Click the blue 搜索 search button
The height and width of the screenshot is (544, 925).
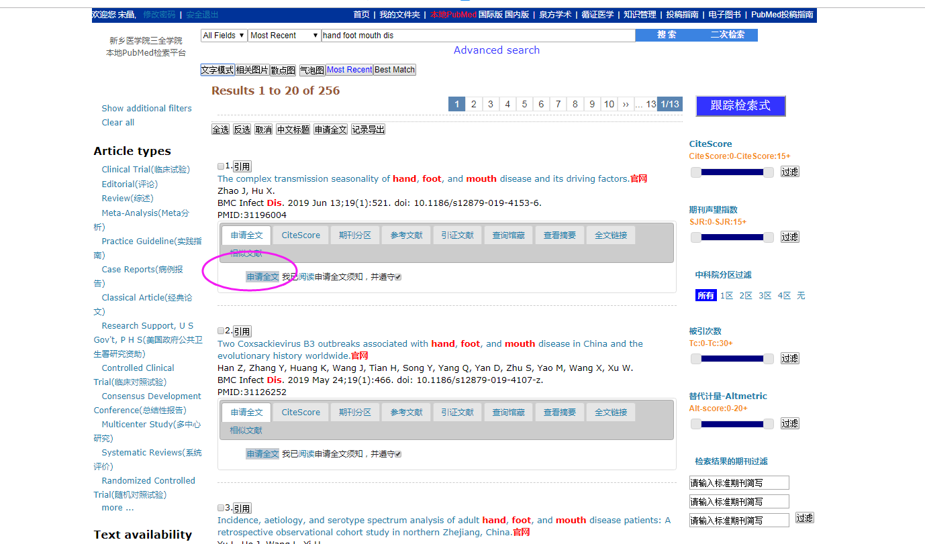pos(667,35)
